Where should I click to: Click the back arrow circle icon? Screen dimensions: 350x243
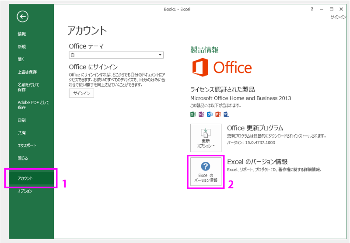(x=22, y=17)
